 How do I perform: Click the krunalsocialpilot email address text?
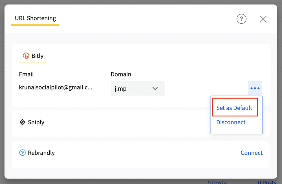pos(56,87)
